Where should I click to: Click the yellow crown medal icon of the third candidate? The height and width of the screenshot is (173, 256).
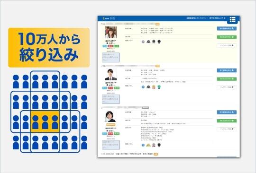[x=148, y=145]
